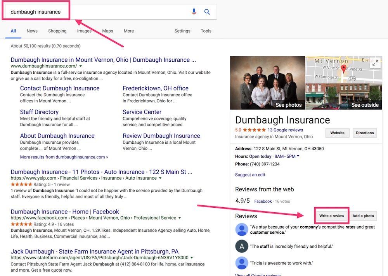Open the Staff Directory sitelink
The width and height of the screenshot is (388, 276).
click(39, 112)
